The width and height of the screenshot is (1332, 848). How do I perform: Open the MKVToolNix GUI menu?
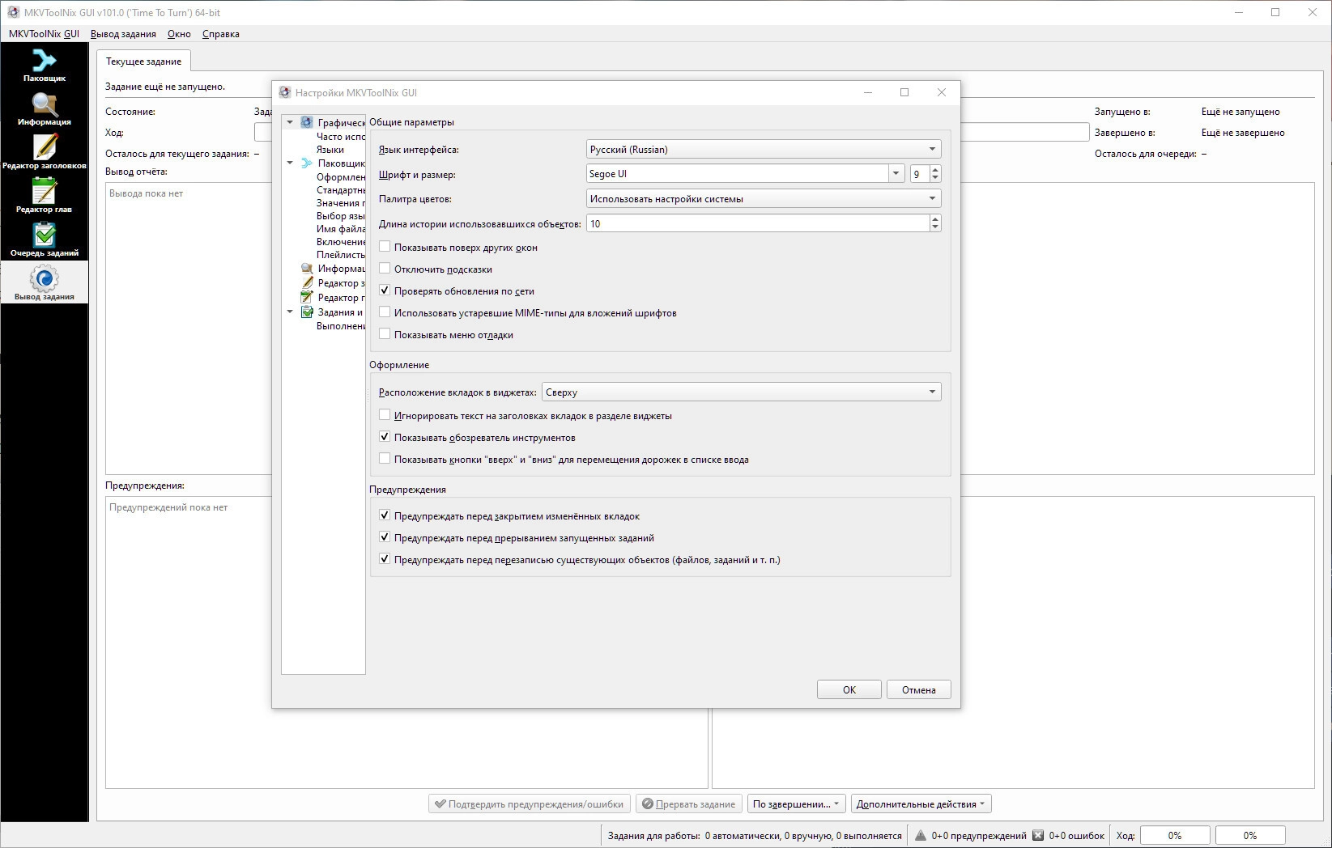44,34
